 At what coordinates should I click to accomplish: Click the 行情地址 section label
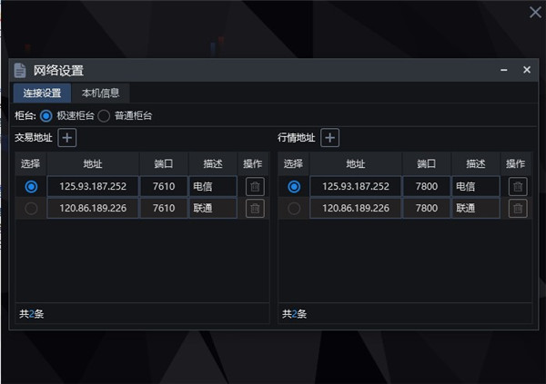coord(297,138)
